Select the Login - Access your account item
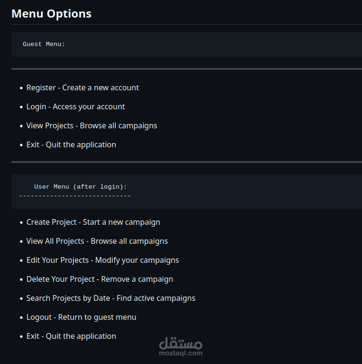Image resolution: width=362 pixels, height=364 pixels. click(x=76, y=107)
